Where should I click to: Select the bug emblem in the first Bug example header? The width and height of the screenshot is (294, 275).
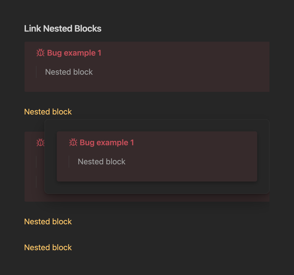coord(40,53)
